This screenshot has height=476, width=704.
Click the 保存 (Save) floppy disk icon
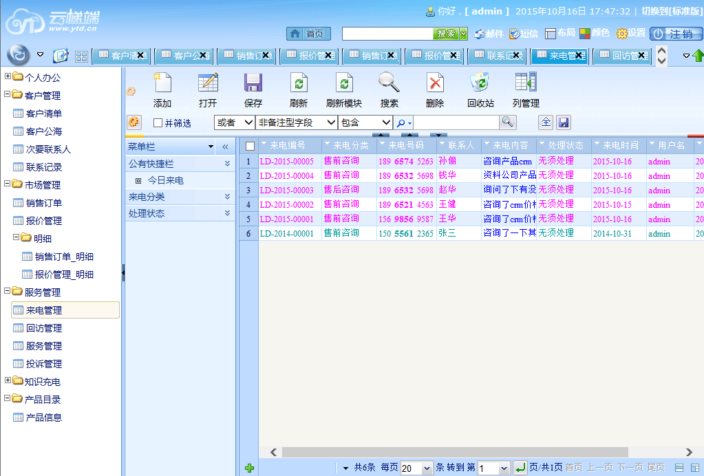coord(253,83)
